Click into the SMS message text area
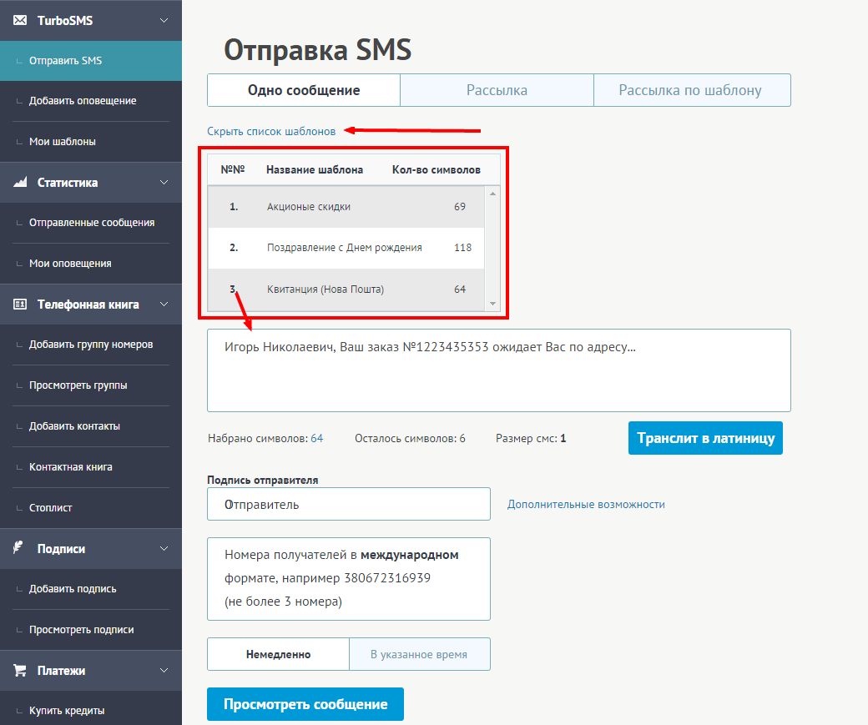The image size is (868, 725). [x=499, y=370]
